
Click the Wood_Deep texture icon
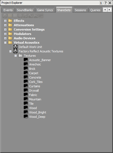pos(26,117)
